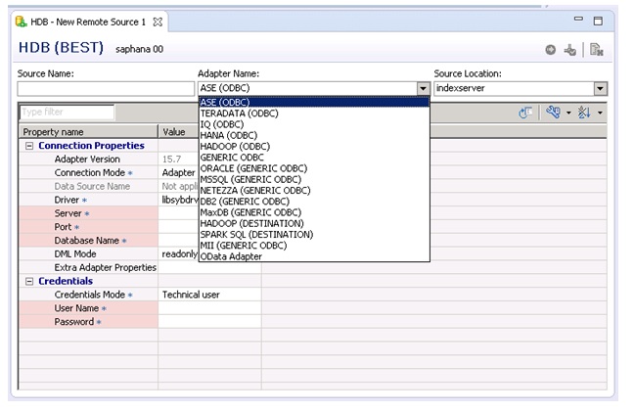This screenshot has height=411, width=634.
Task: Select HADOOP (ODBC) adapter
Action: coord(314,147)
